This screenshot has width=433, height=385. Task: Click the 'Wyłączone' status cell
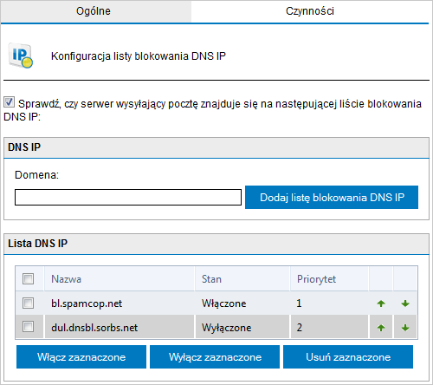(x=242, y=328)
